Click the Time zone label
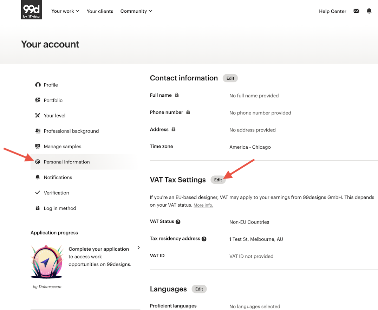 pos(161,146)
